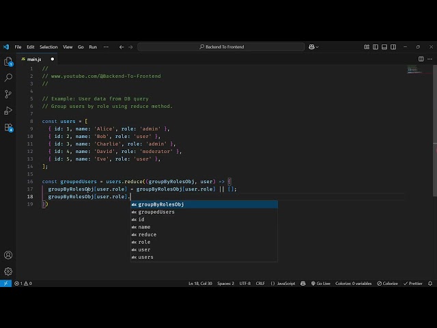437x328 pixels.
Task: Expand the hidden menus ellipsis
Action: click(106, 47)
